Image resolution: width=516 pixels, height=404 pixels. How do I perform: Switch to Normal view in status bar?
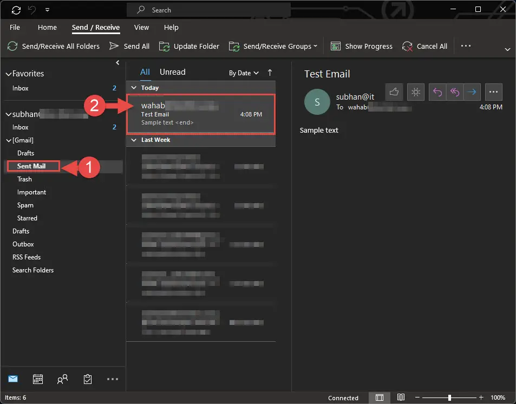[380, 398]
